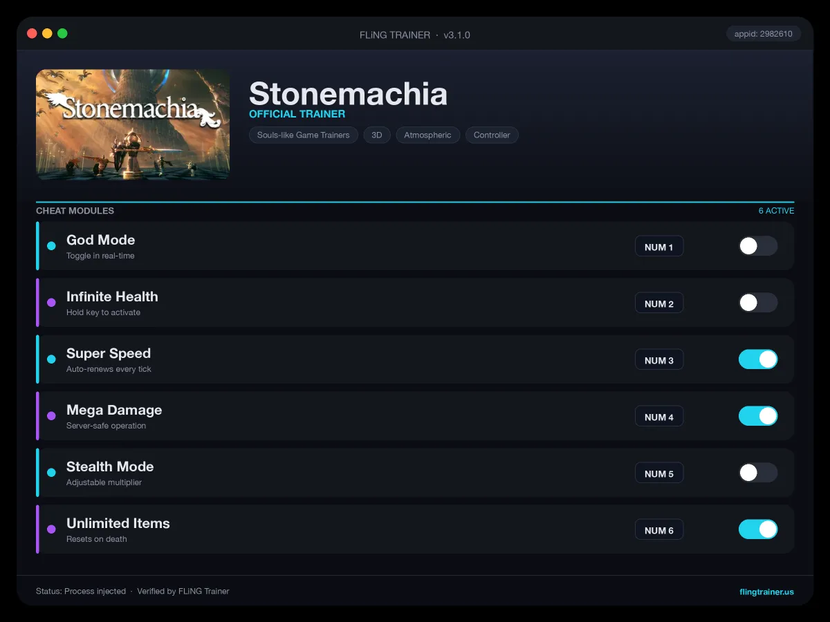Click the purple dot next to Mega Damage
This screenshot has width=830, height=622.
(x=51, y=416)
